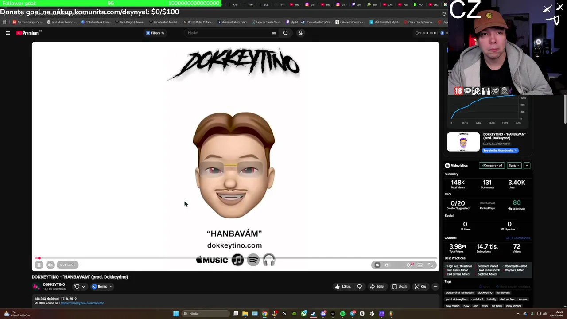
Task: Open the Filters button above the video
Action: point(155,33)
